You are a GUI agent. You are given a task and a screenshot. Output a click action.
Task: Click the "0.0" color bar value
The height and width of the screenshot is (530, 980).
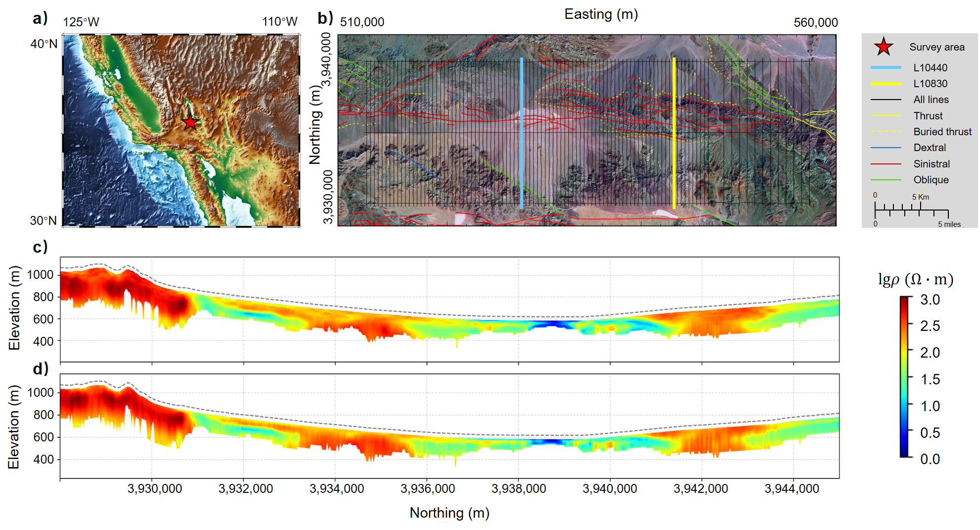pyautogui.click(x=930, y=459)
